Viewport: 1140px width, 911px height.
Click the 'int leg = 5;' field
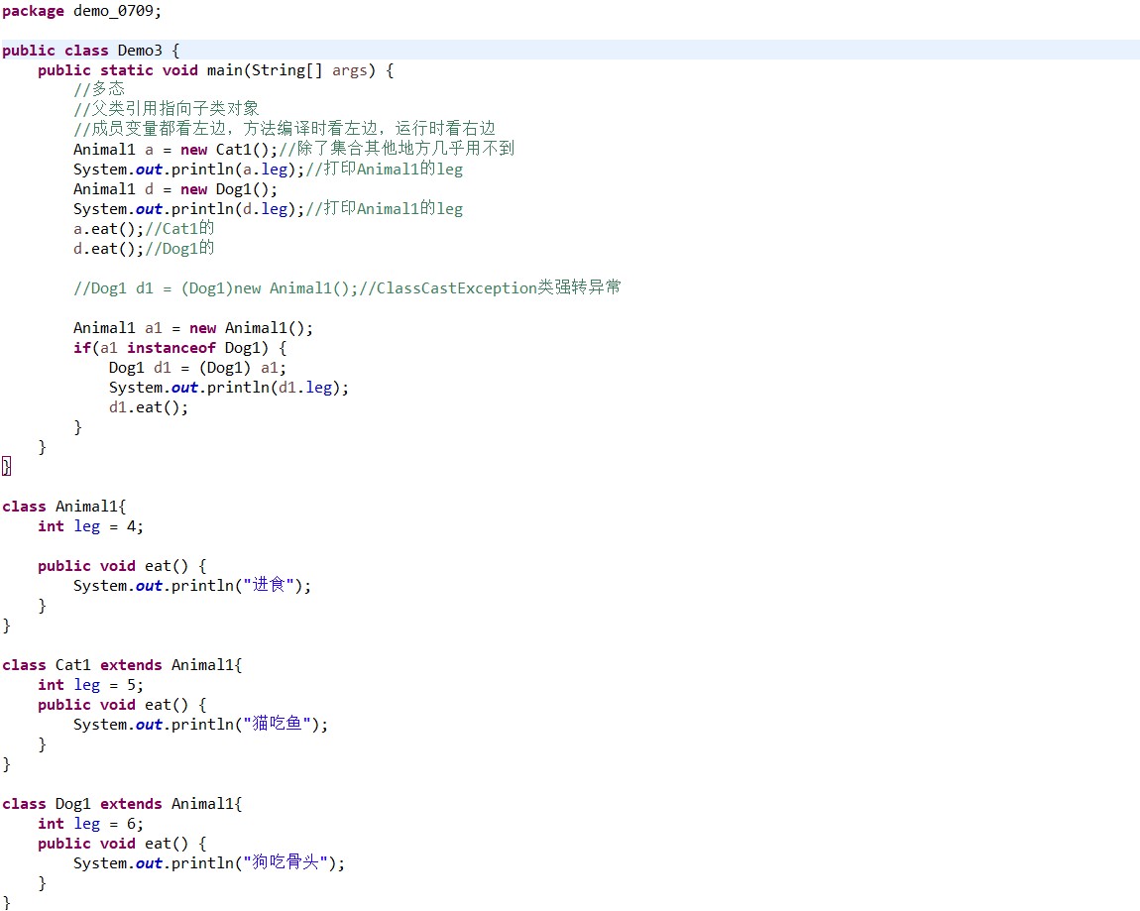pos(90,686)
